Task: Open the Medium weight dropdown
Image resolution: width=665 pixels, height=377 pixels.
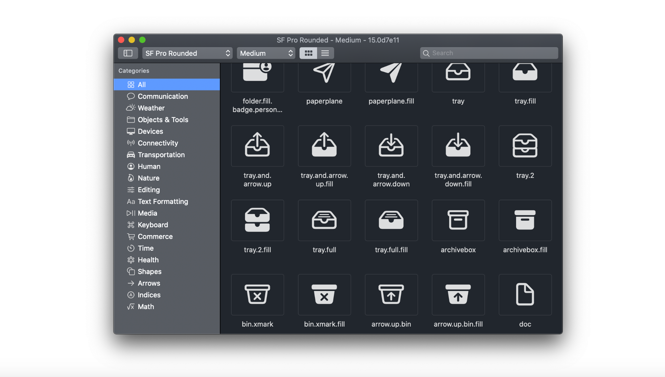Action: point(266,53)
